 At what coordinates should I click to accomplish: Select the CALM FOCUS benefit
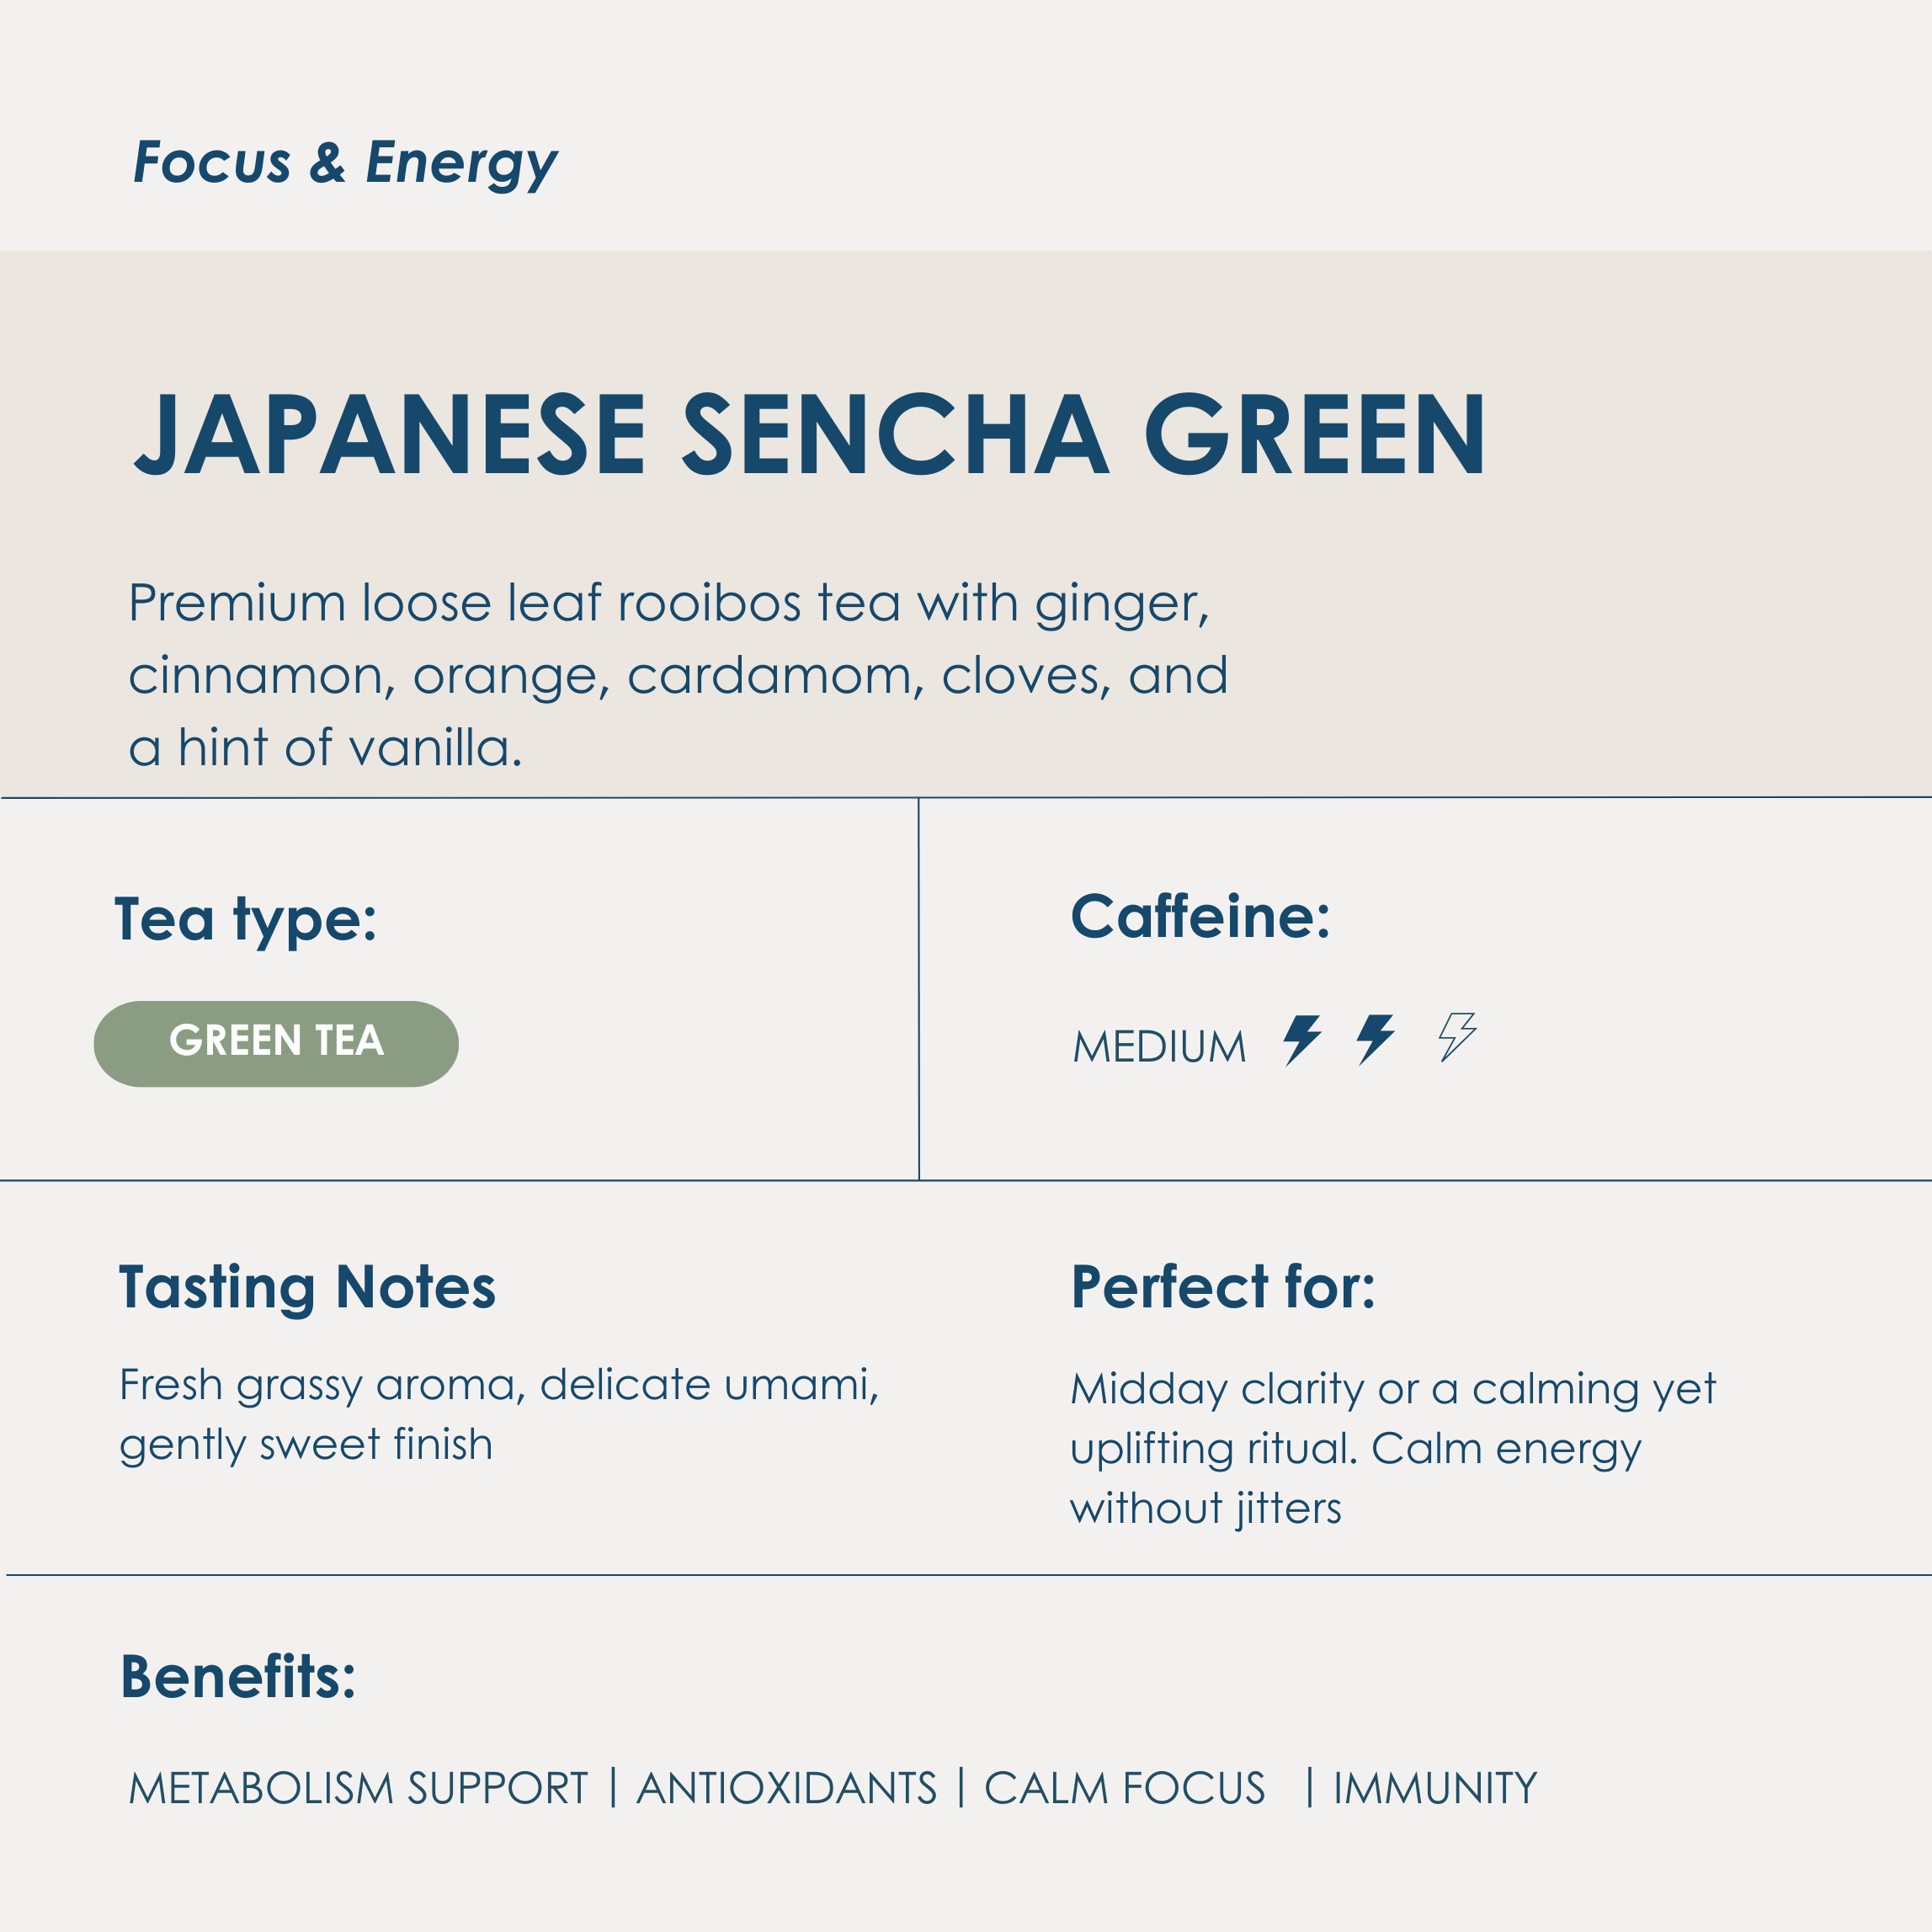point(1124,1788)
